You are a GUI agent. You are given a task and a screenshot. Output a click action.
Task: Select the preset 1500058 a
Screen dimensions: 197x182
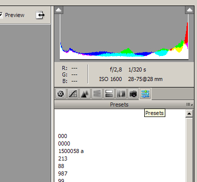click(71, 151)
